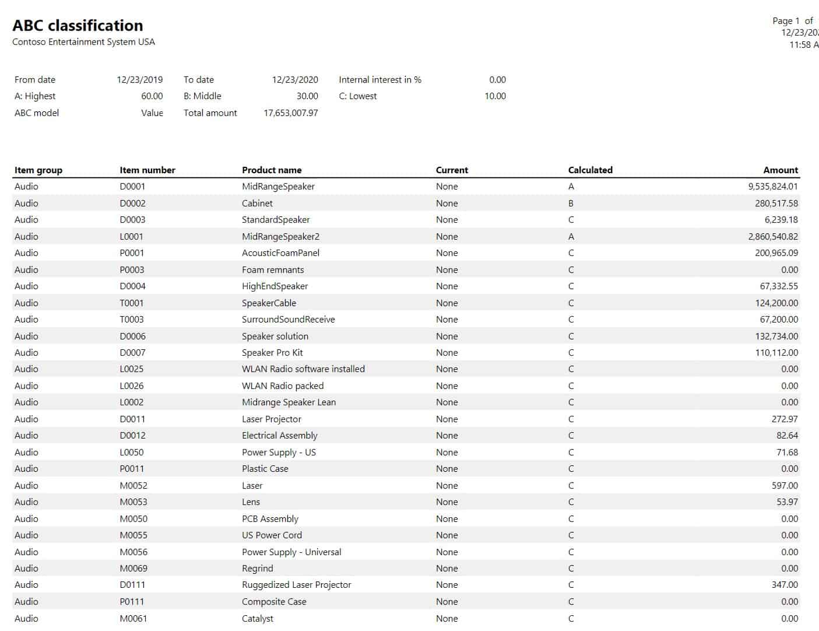Click the To date value 12/23/2020
Screen dimensions: 819x631
click(296, 79)
